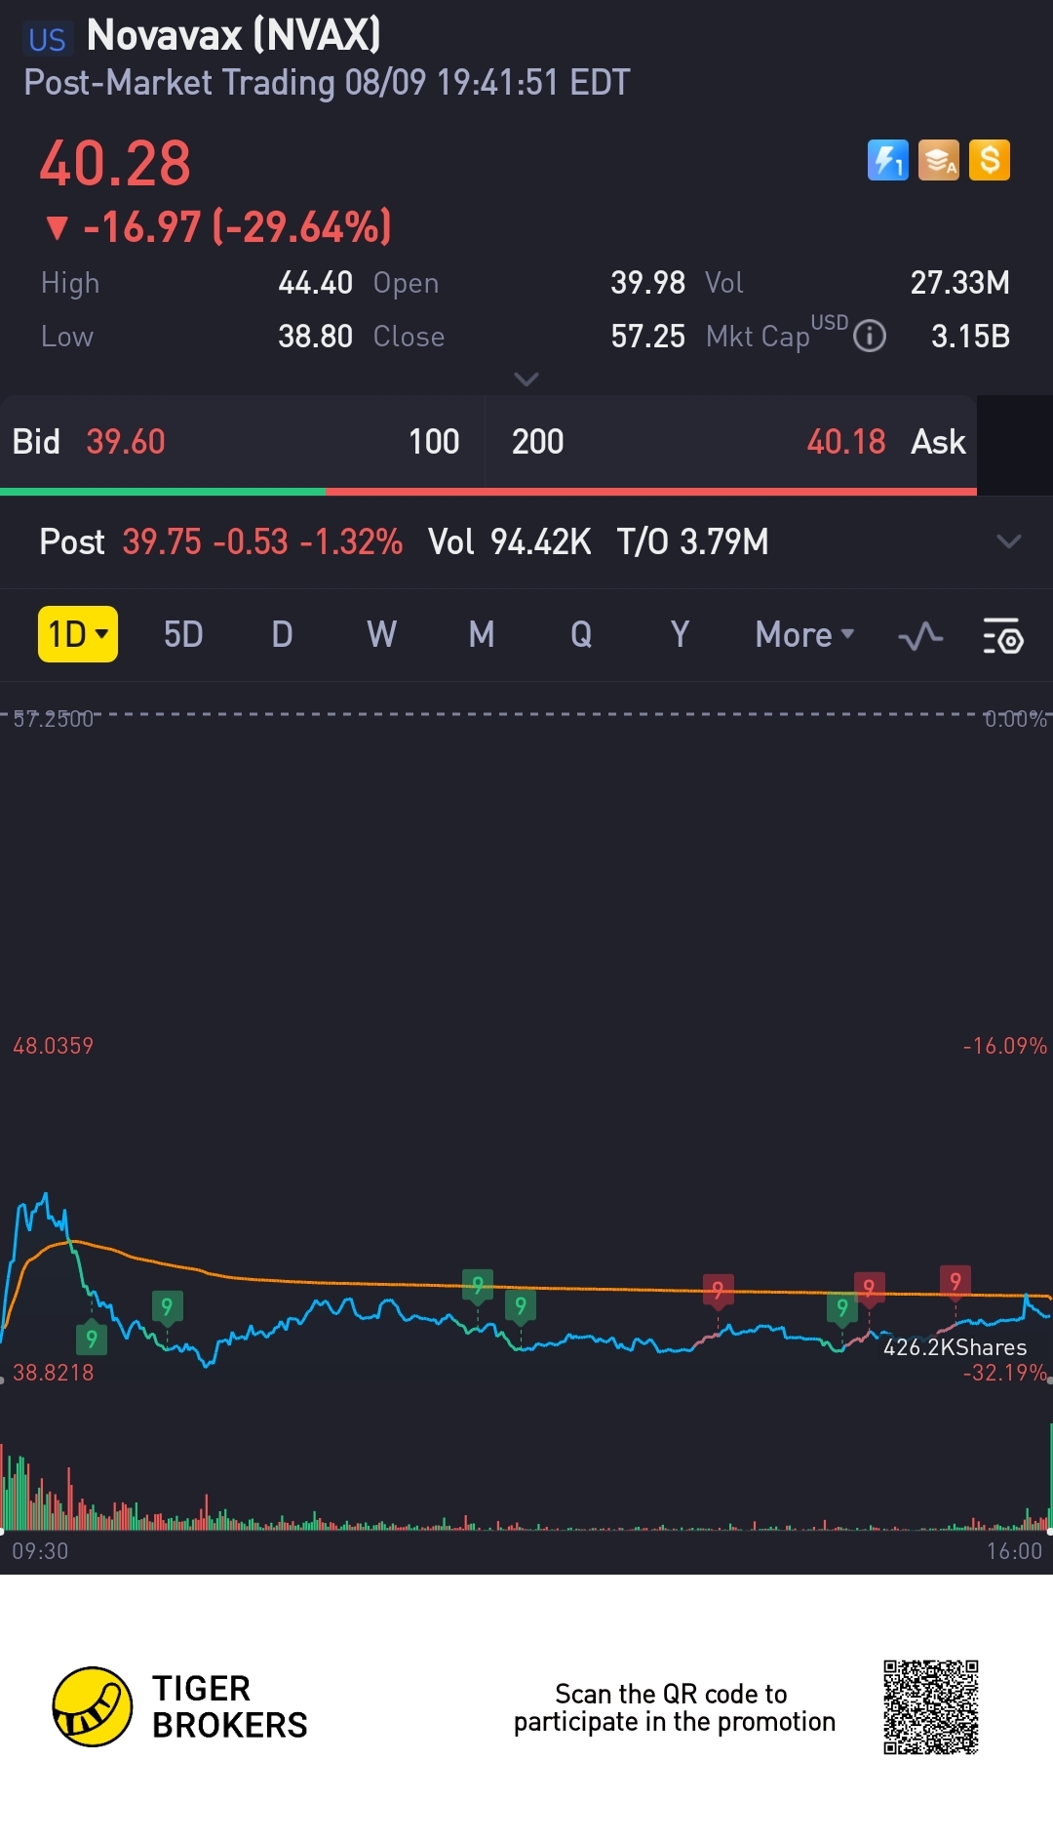Tap the Post price 39.75
The width and height of the screenshot is (1053, 1840).
tap(162, 541)
